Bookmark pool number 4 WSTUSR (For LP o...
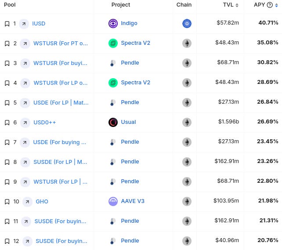The image size is (282, 250). coord(7,83)
